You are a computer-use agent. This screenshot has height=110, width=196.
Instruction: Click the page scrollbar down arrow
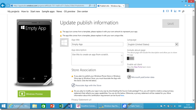194,100
